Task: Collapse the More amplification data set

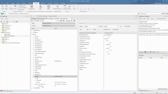Action: coord(35,84)
